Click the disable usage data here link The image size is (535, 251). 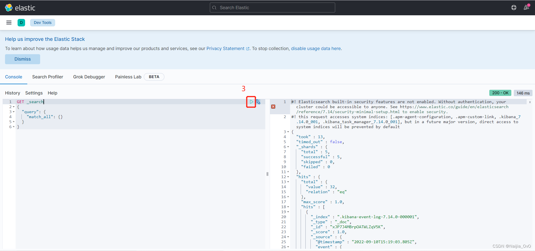tap(316, 48)
